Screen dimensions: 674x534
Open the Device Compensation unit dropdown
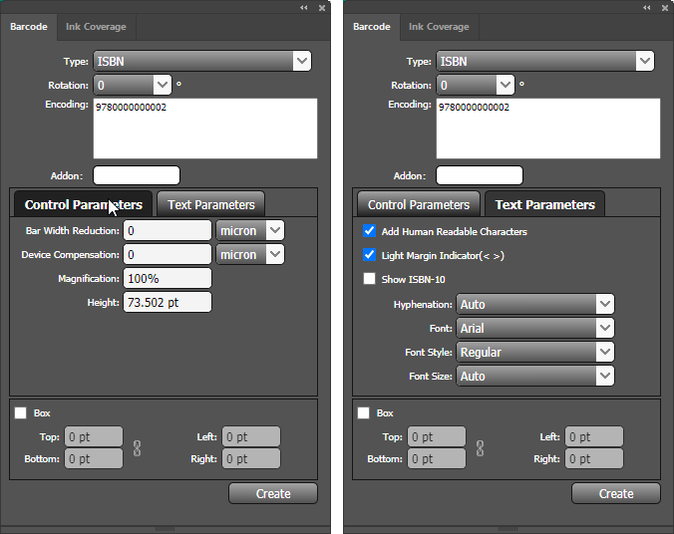(250, 254)
